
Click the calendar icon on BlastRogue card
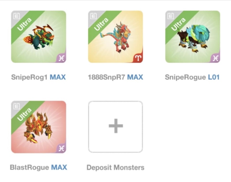coord(16,106)
